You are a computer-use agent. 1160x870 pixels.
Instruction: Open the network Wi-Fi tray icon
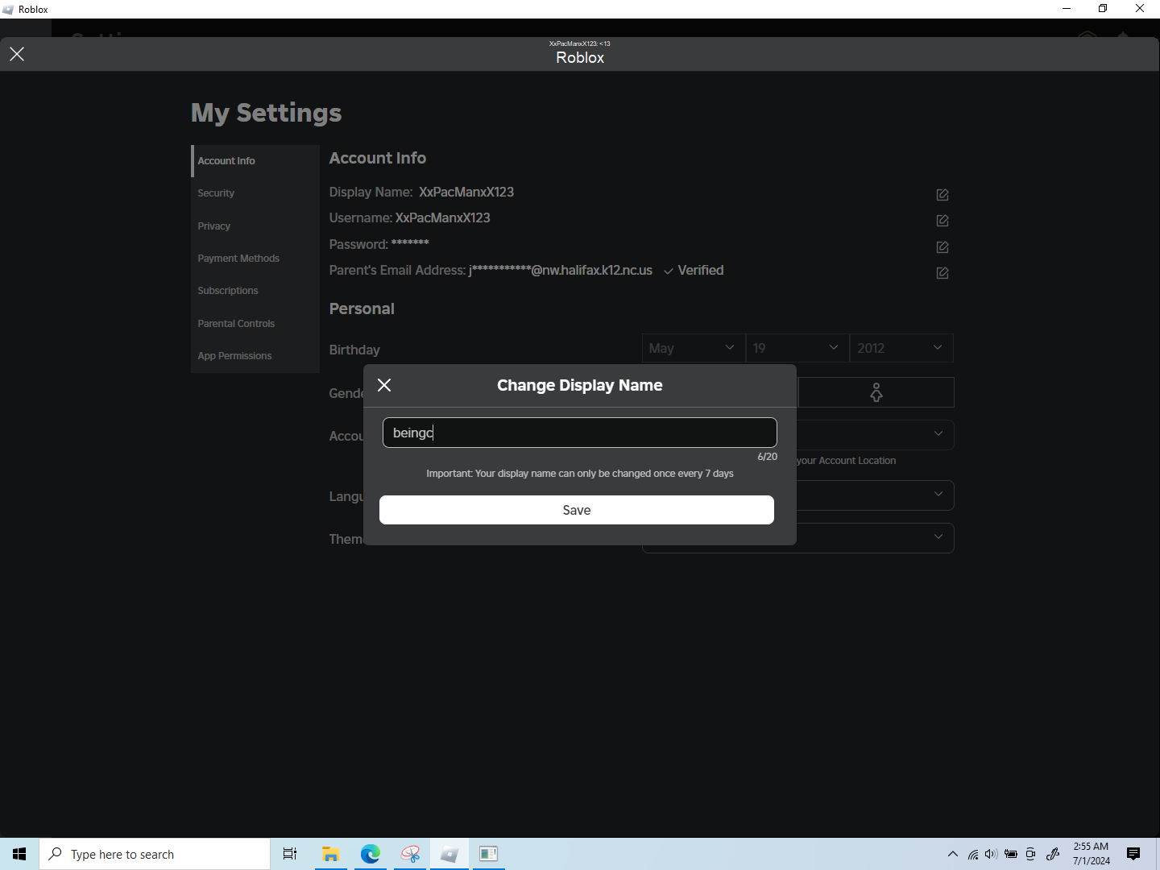tap(973, 854)
